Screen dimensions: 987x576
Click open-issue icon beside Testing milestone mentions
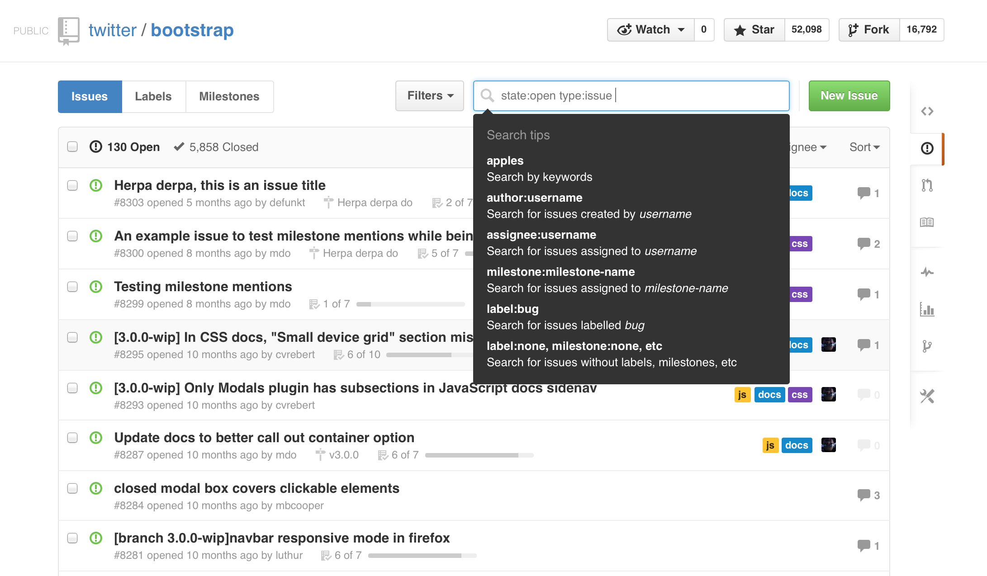click(96, 287)
